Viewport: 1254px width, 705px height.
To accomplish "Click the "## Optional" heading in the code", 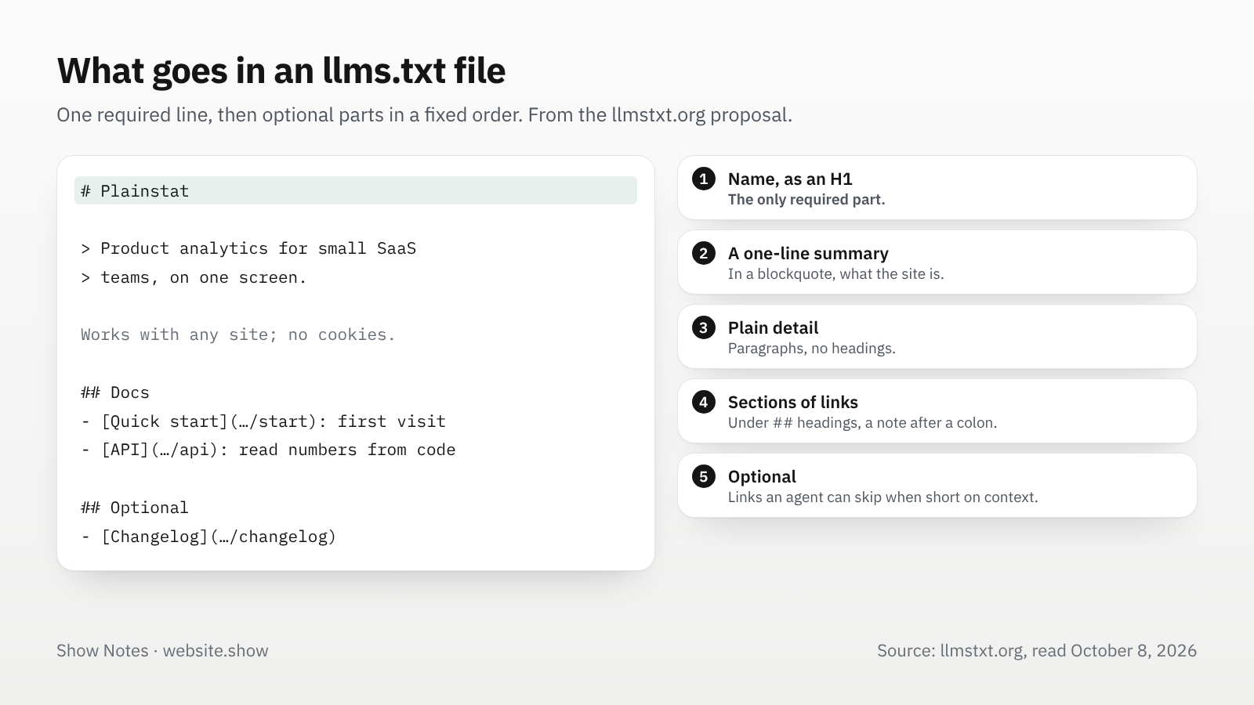I will (135, 508).
